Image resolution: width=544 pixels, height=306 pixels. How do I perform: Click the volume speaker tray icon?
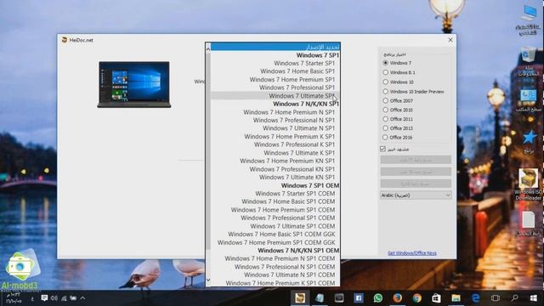tap(54, 298)
